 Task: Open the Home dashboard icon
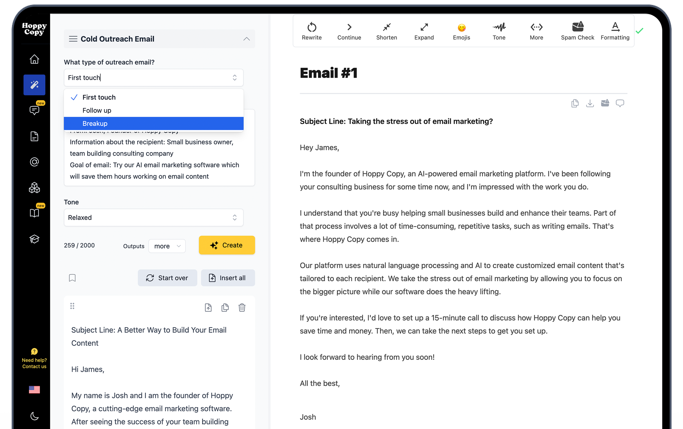pos(34,59)
